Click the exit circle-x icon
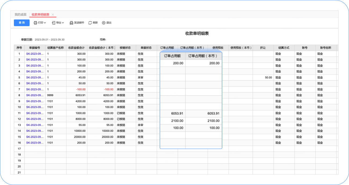The image size is (349, 185). coord(104,23)
